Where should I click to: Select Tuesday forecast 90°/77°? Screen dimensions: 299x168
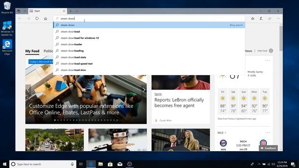click(265, 101)
